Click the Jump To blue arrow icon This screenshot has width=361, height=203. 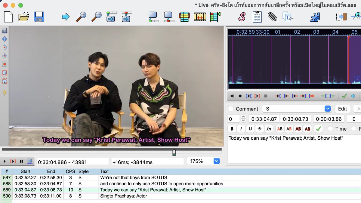point(66,17)
